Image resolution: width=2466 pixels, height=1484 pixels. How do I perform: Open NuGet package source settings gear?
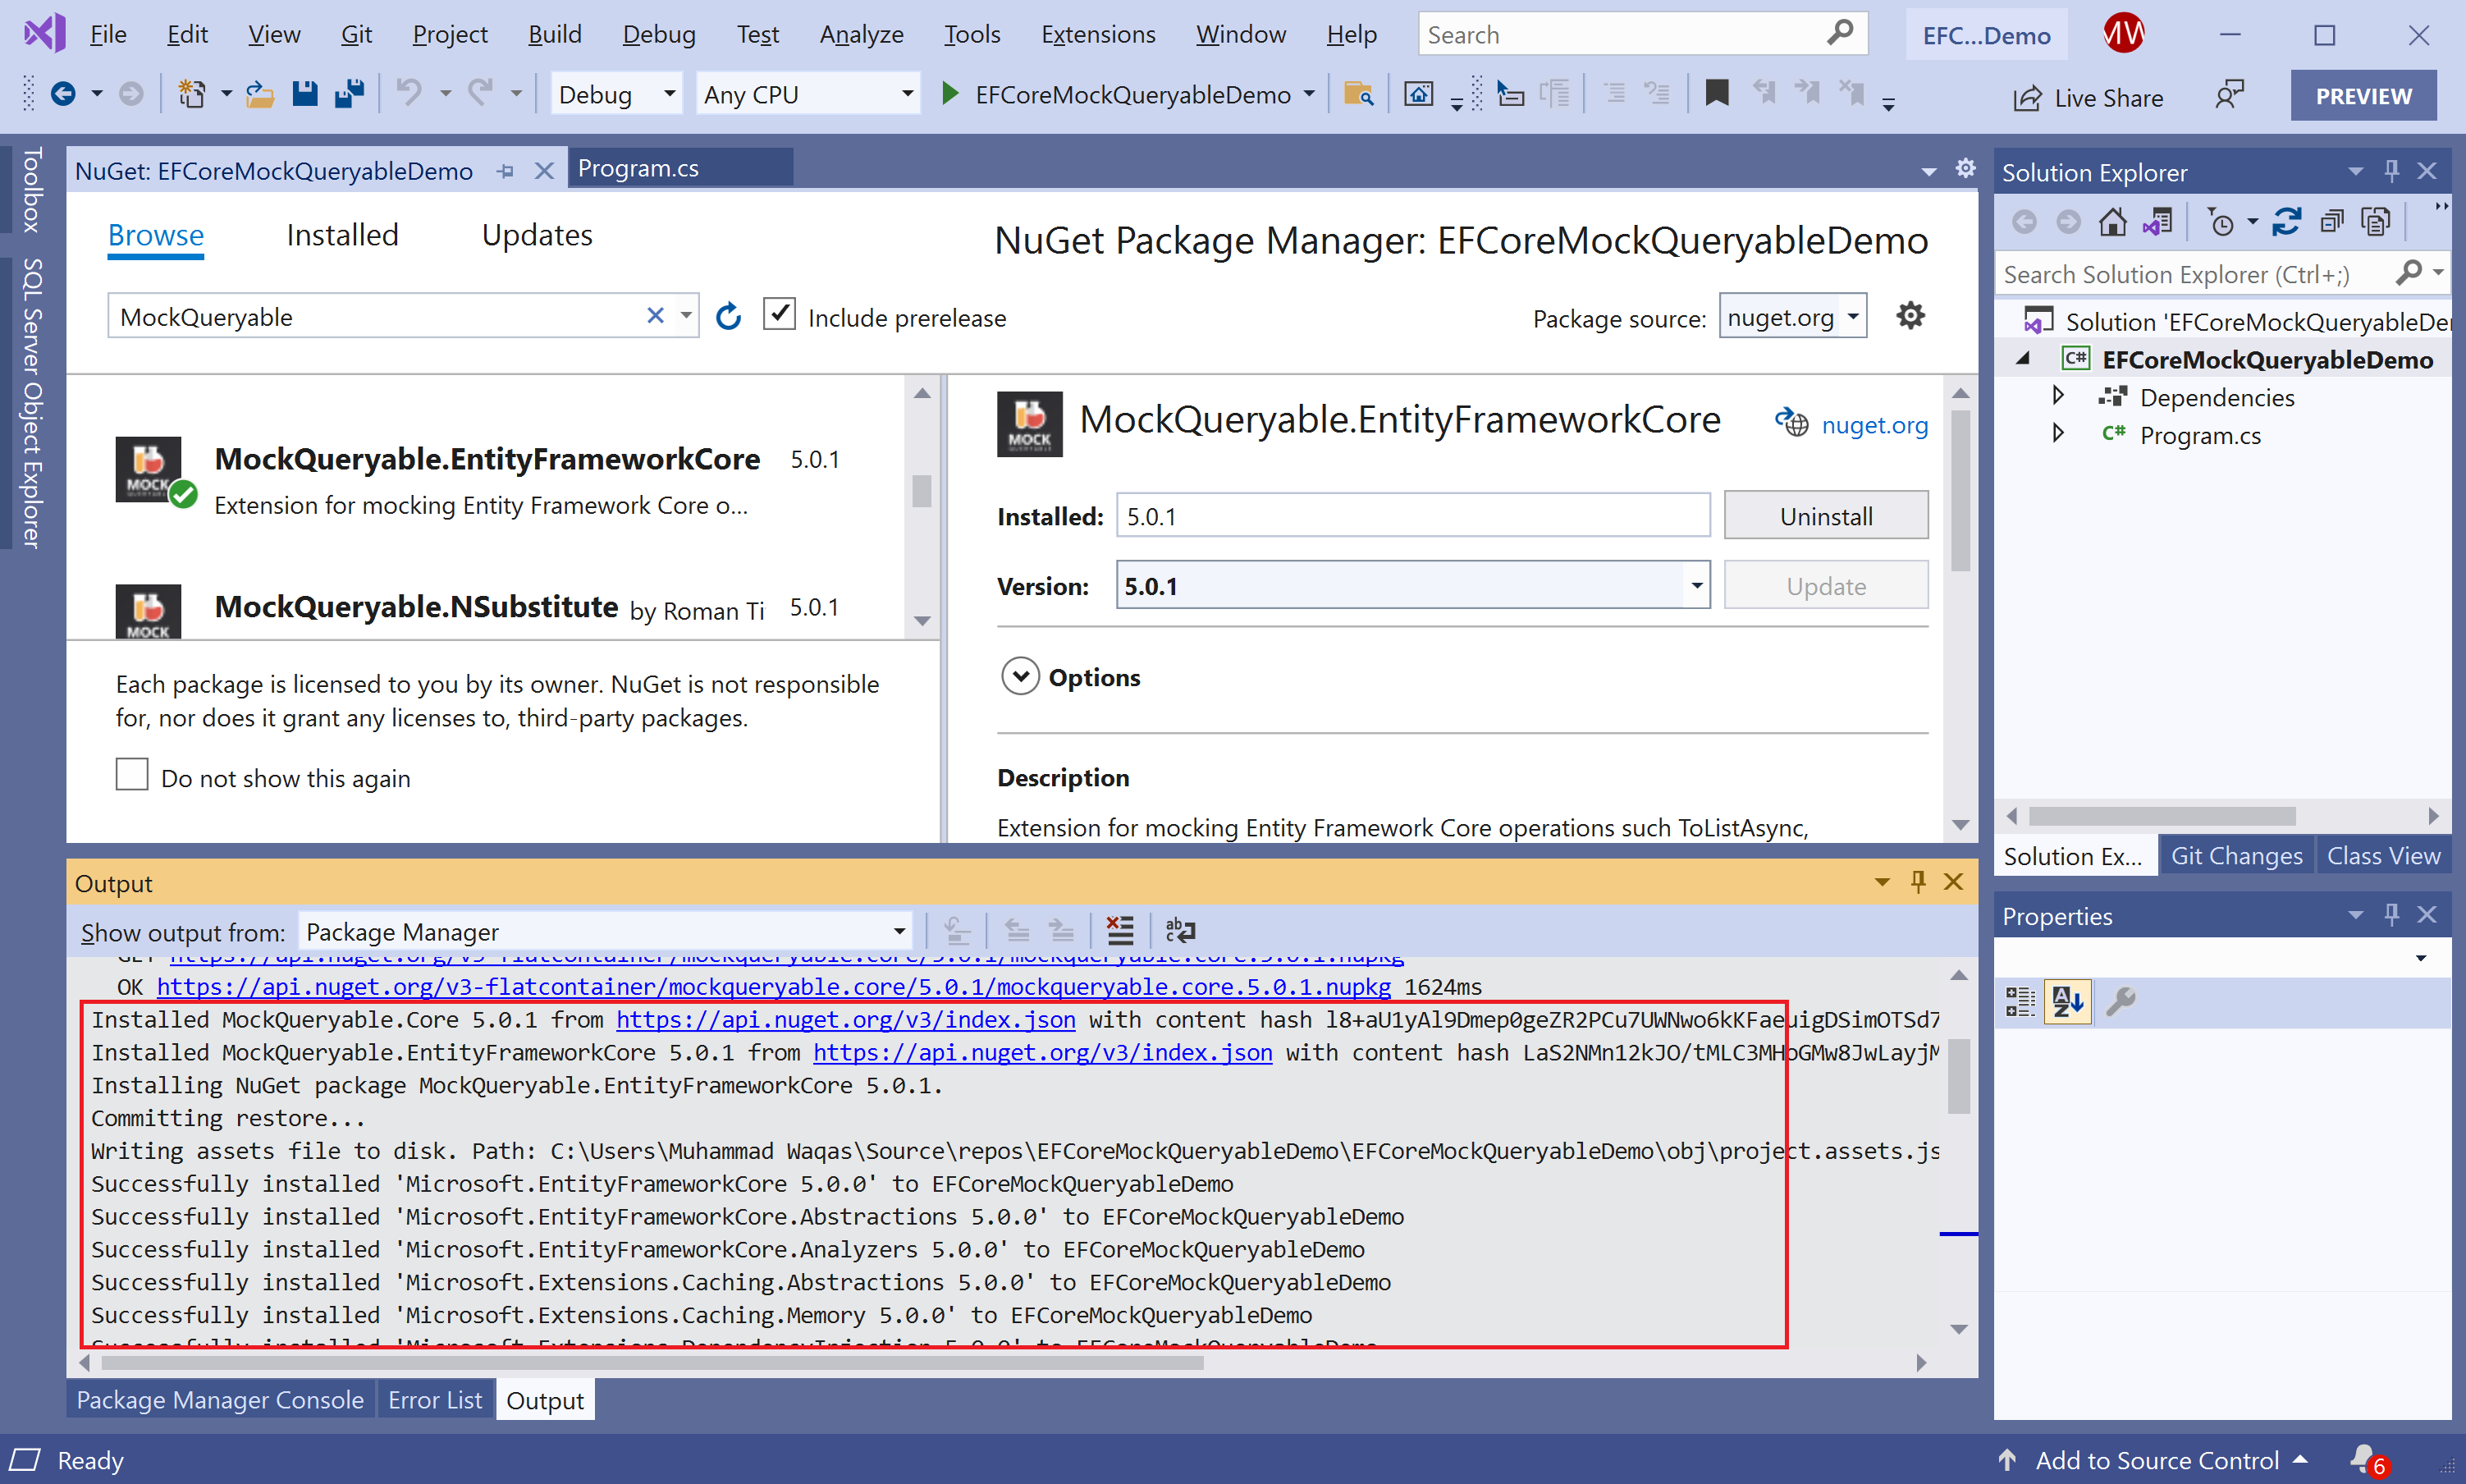click(1910, 316)
